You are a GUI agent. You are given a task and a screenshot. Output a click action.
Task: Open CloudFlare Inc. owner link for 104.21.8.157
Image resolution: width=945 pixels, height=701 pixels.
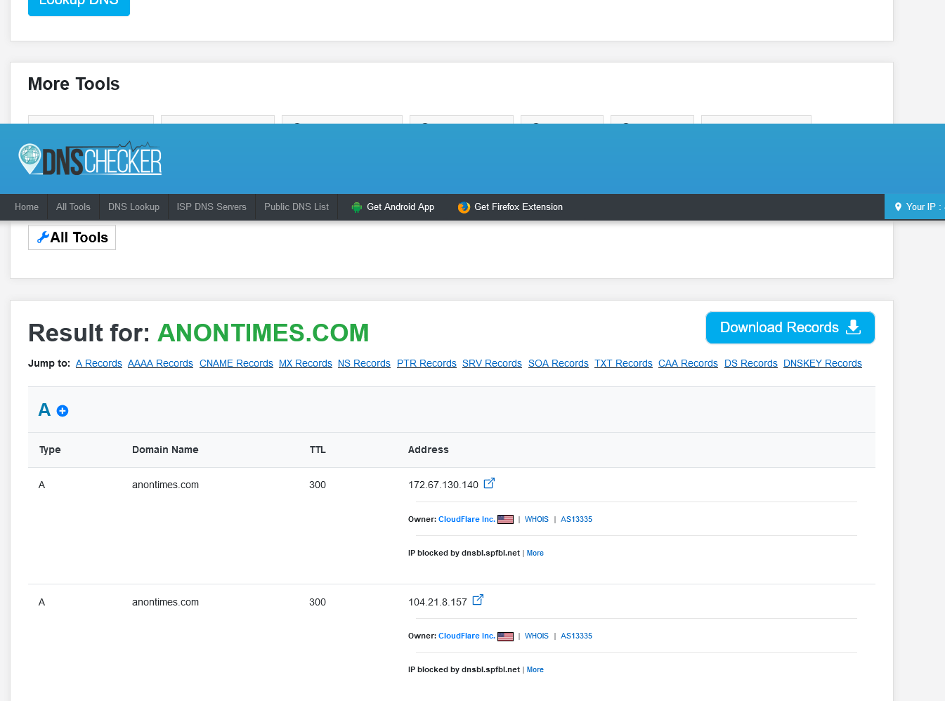[467, 636]
